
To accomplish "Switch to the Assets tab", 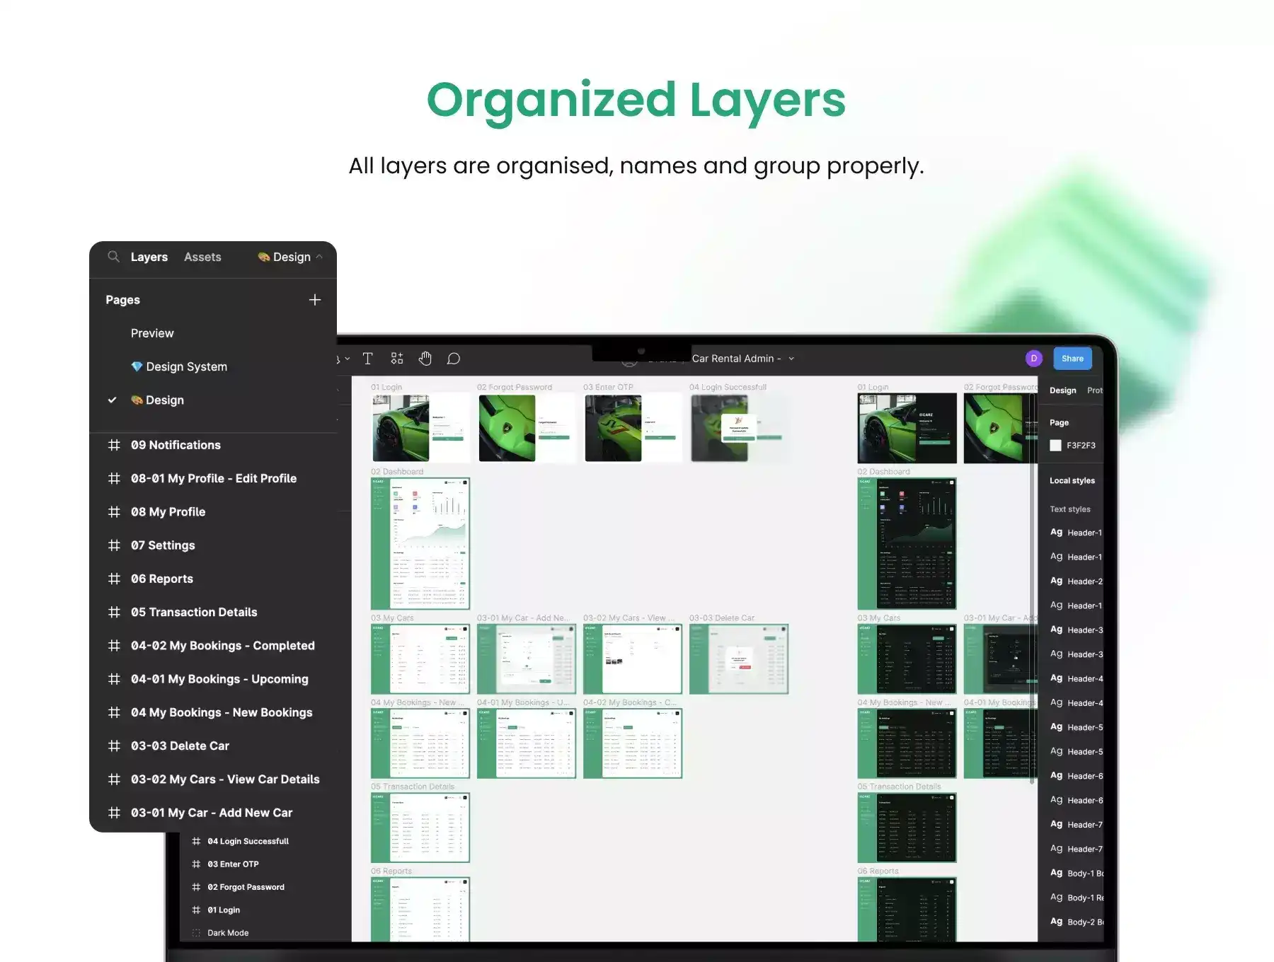I will (x=202, y=257).
